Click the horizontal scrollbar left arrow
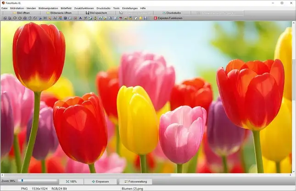This screenshot has height=191, width=296. (x=2, y=175)
